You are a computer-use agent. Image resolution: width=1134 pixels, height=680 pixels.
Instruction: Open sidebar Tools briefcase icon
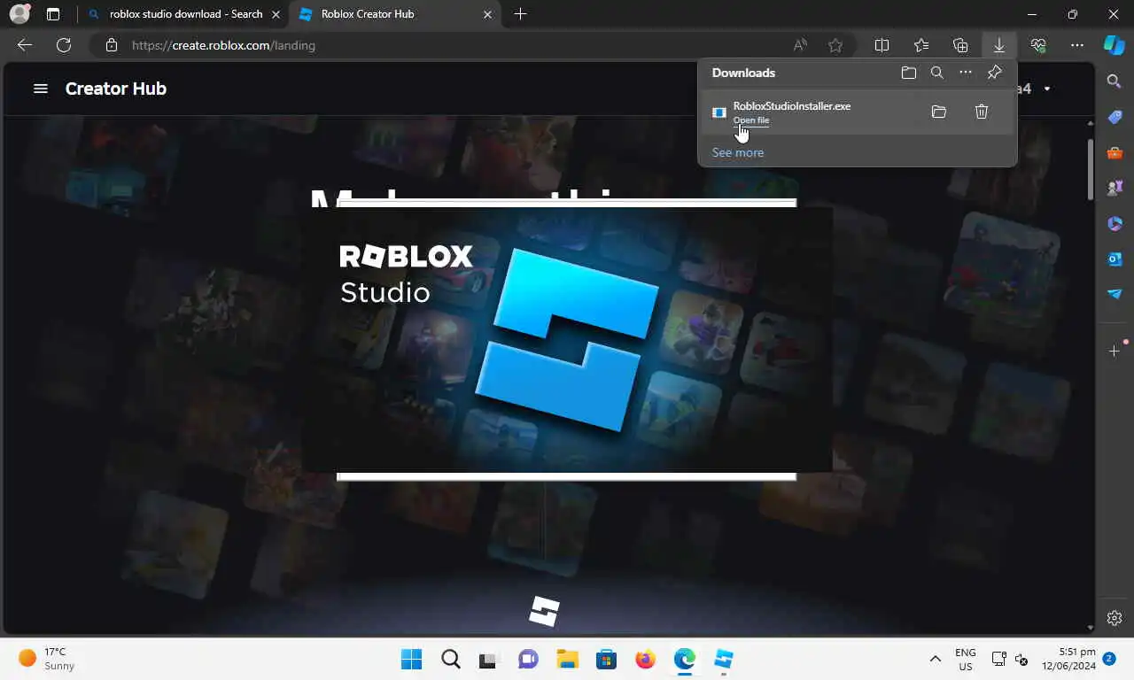click(1115, 152)
